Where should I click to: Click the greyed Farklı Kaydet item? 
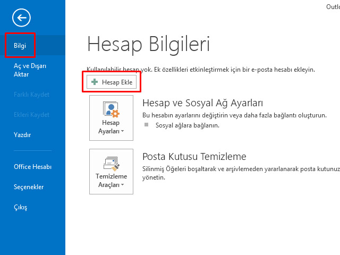coord(31,95)
